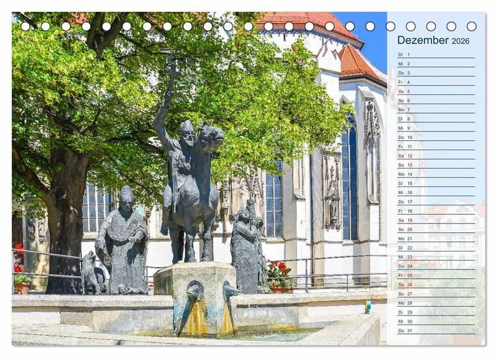Select the 'Do 31' date row
The width and height of the screenshot is (497, 357).
pos(436,330)
